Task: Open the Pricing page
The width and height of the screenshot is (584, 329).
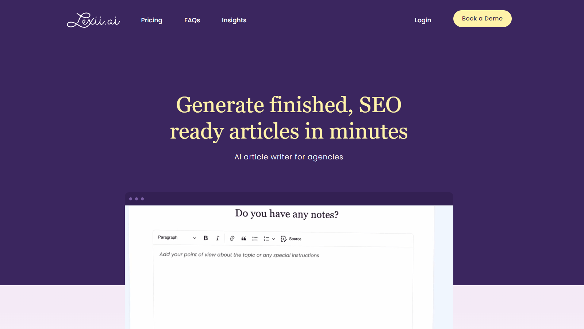Action: pos(151,20)
